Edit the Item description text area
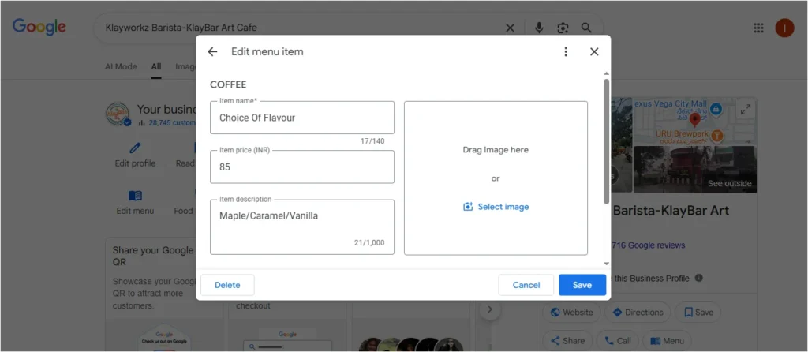Screen dimensions: 808x352 [301, 227]
